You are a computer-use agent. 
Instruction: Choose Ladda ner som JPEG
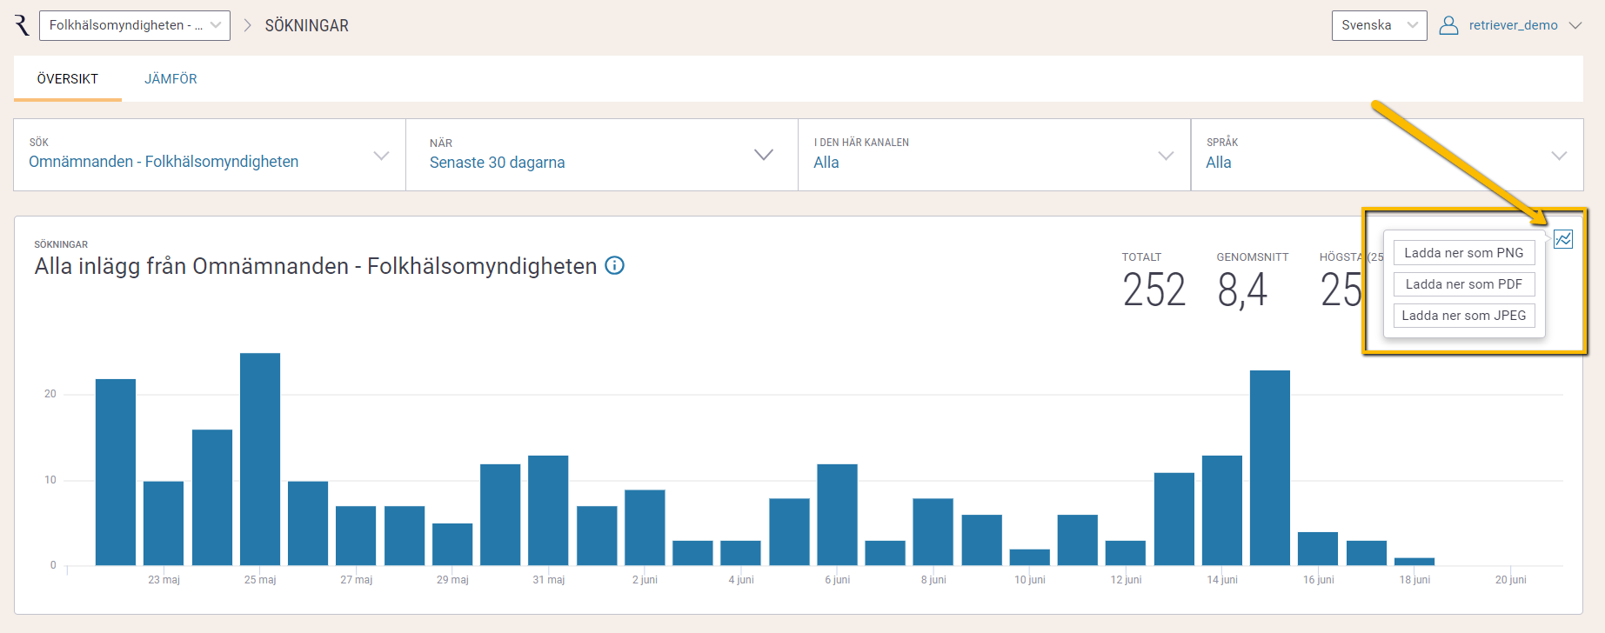point(1464,316)
